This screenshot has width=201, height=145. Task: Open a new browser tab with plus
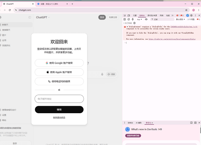[72, 4]
